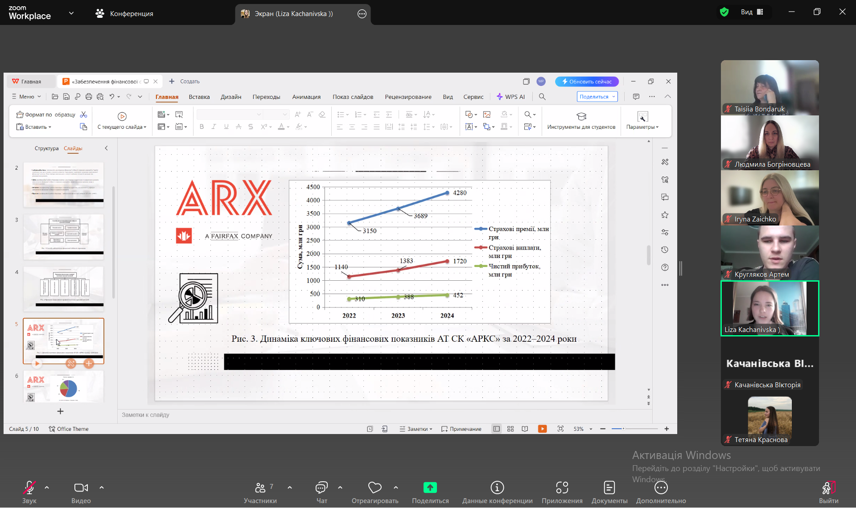Open Участники list
This screenshot has height=508, width=856.
coord(260,488)
